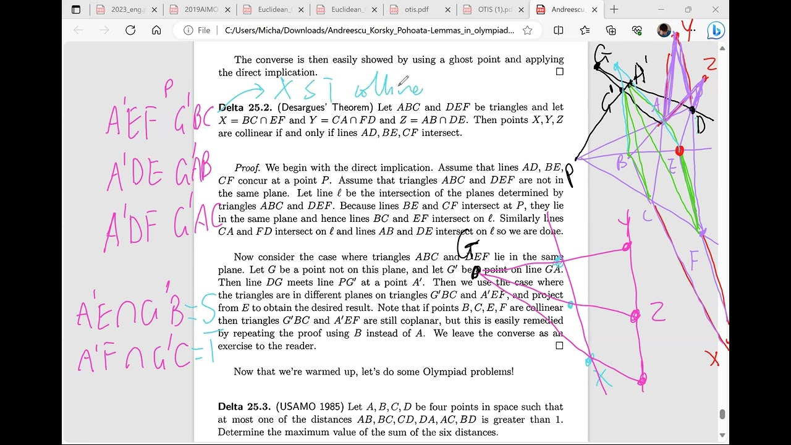791x445 pixels.
Task: Open the tab actions menu icon
Action: click(76, 9)
